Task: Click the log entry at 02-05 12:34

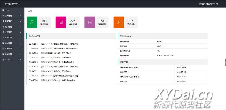Action: point(50,58)
